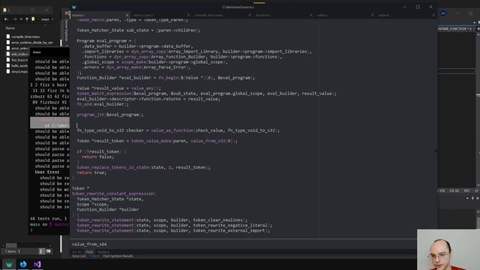Screen dimensions: 480x270
Task: Select struct.mass file in File Explorer
Action: coord(17,71)
